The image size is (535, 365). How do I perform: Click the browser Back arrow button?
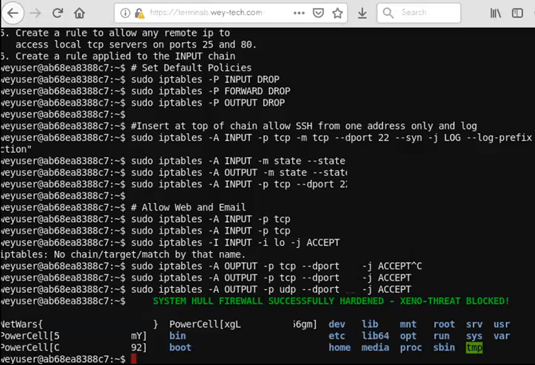(x=13, y=13)
